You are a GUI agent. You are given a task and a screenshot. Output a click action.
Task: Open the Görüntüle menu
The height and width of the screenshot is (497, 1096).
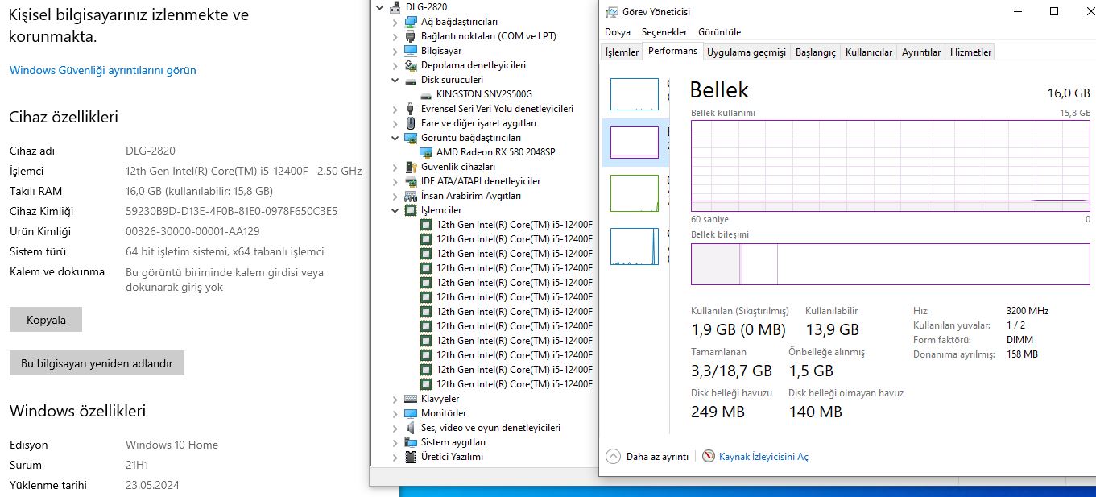tap(720, 32)
